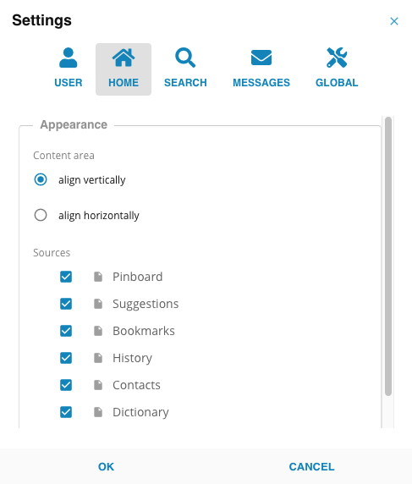Open the User settings person icon

point(69,58)
